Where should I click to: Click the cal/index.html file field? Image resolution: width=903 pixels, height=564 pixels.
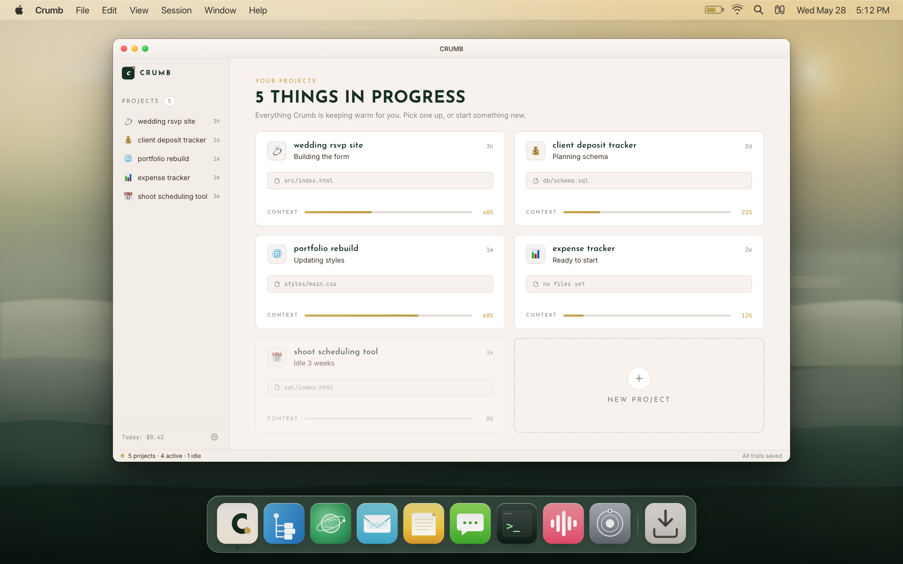380,387
